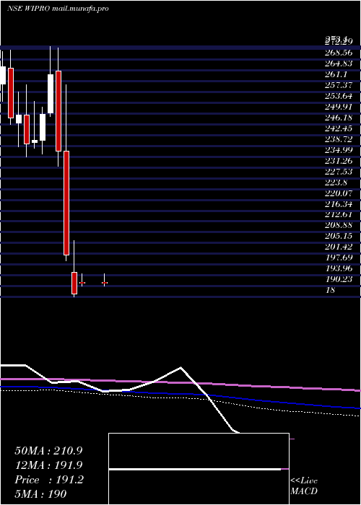Viewport: 361px width, 505px height.
Task: Click the 261.1 price axis label
Action: point(336,74)
